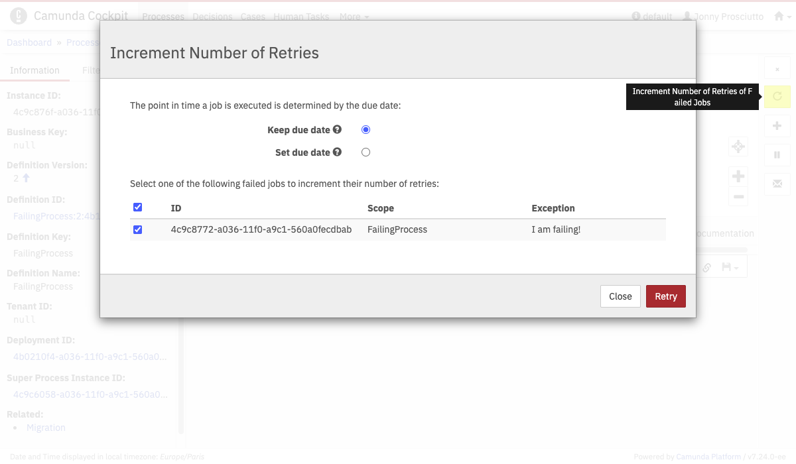
Task: Click the help icon beside Set due date
Action: click(x=337, y=152)
